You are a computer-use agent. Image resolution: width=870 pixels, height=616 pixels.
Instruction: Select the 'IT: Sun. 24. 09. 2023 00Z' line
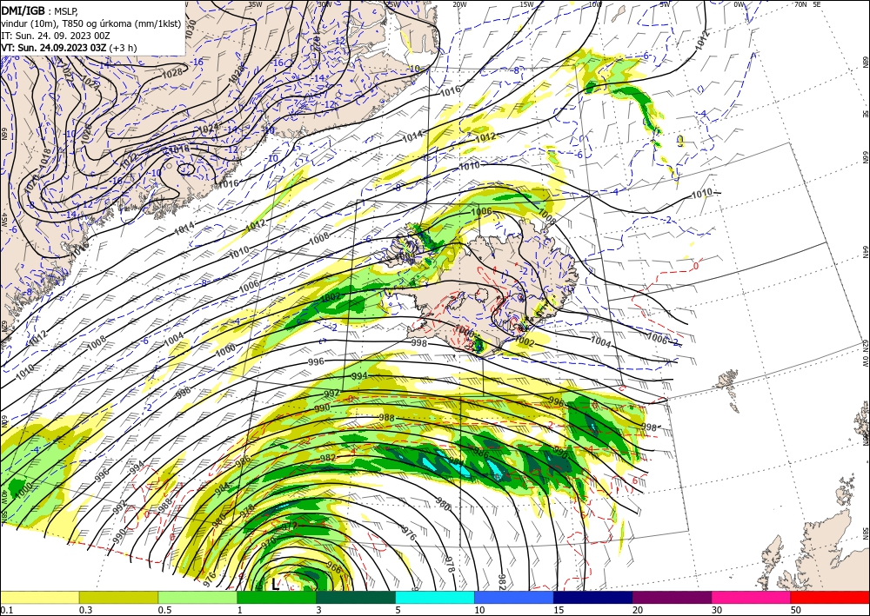(56, 36)
